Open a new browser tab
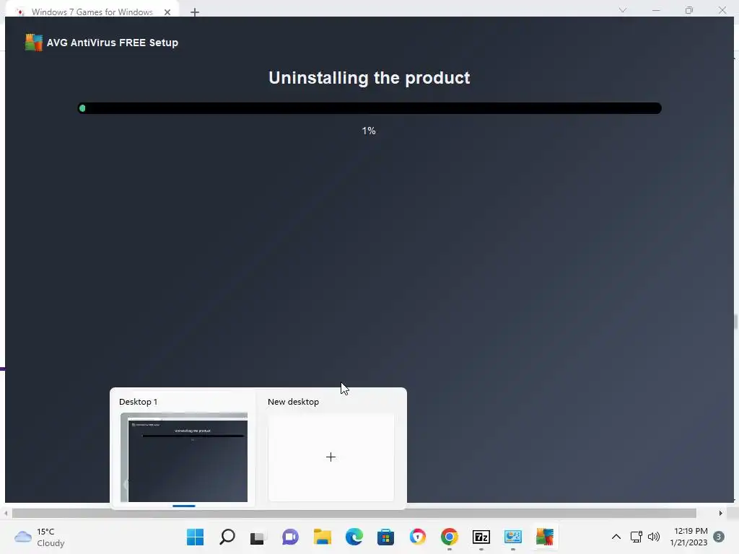 195,12
